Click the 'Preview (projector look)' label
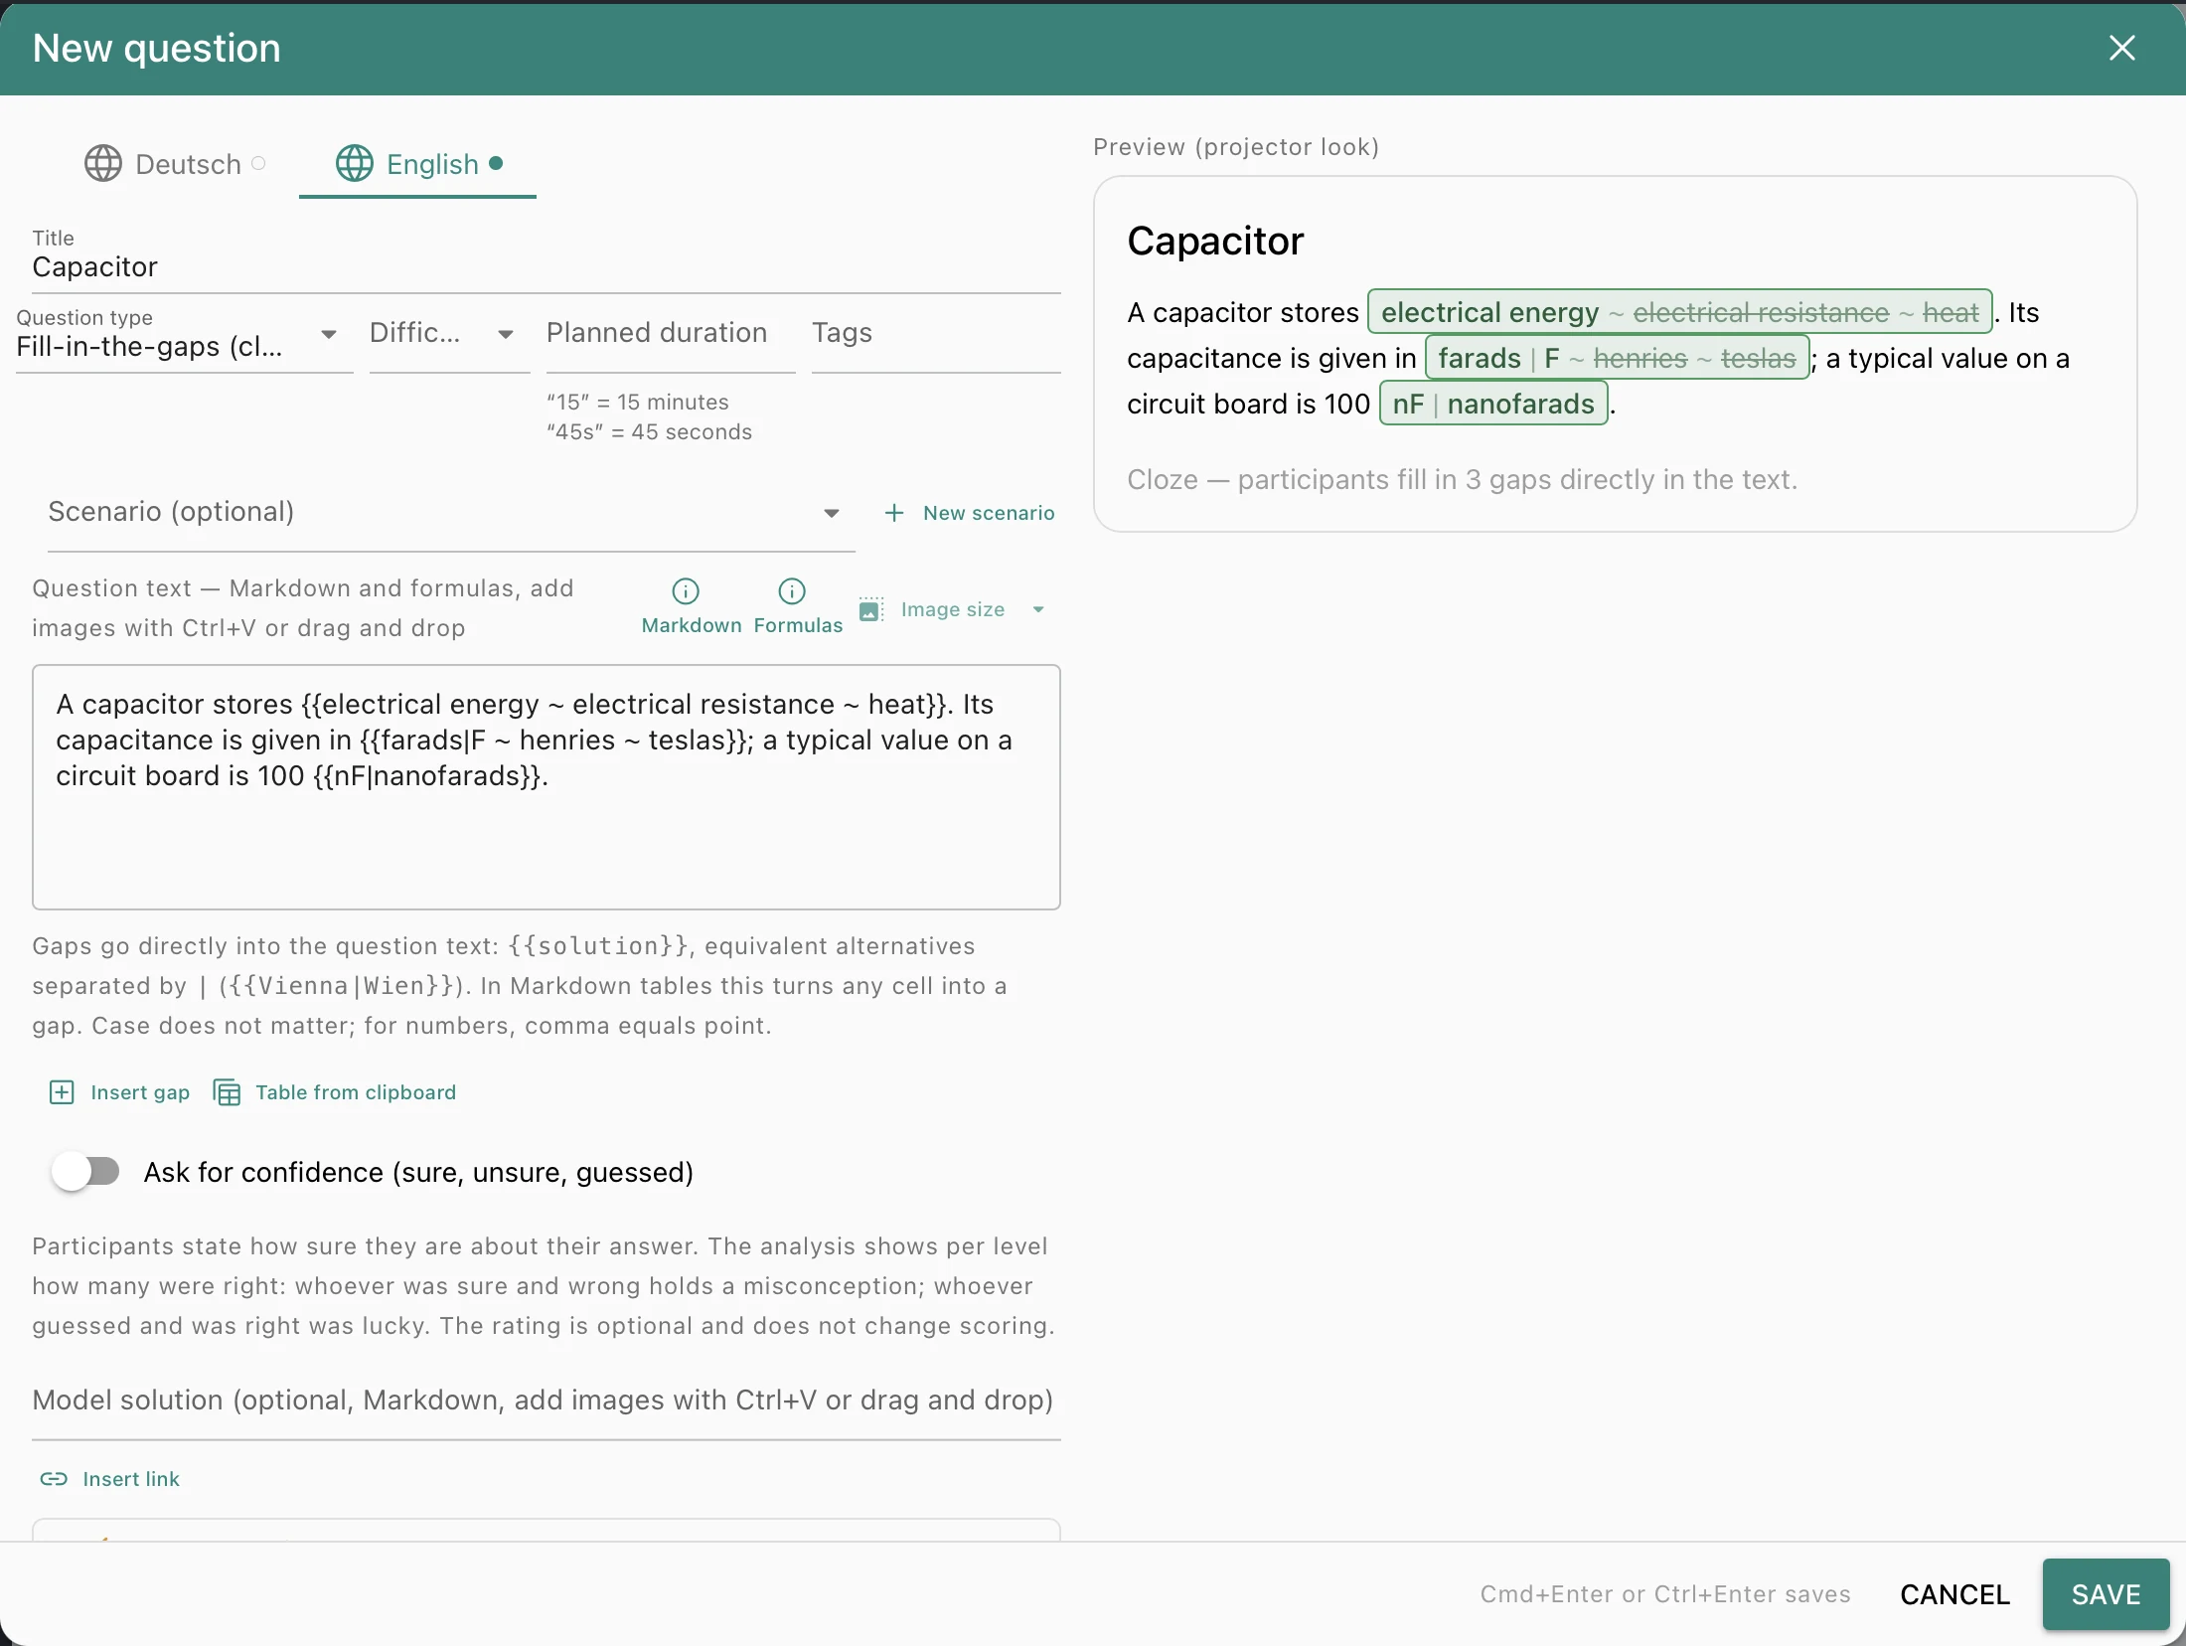The width and height of the screenshot is (2186, 1646). 1236,147
